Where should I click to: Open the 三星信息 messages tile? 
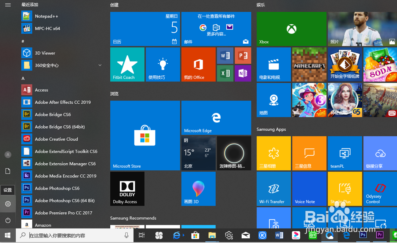pyautogui.click(x=309, y=153)
